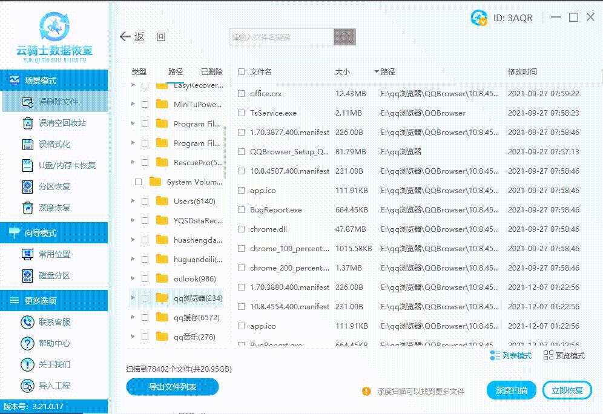The image size is (603, 414).
Task: Click the common locations (常用位置) icon
Action: click(x=27, y=254)
